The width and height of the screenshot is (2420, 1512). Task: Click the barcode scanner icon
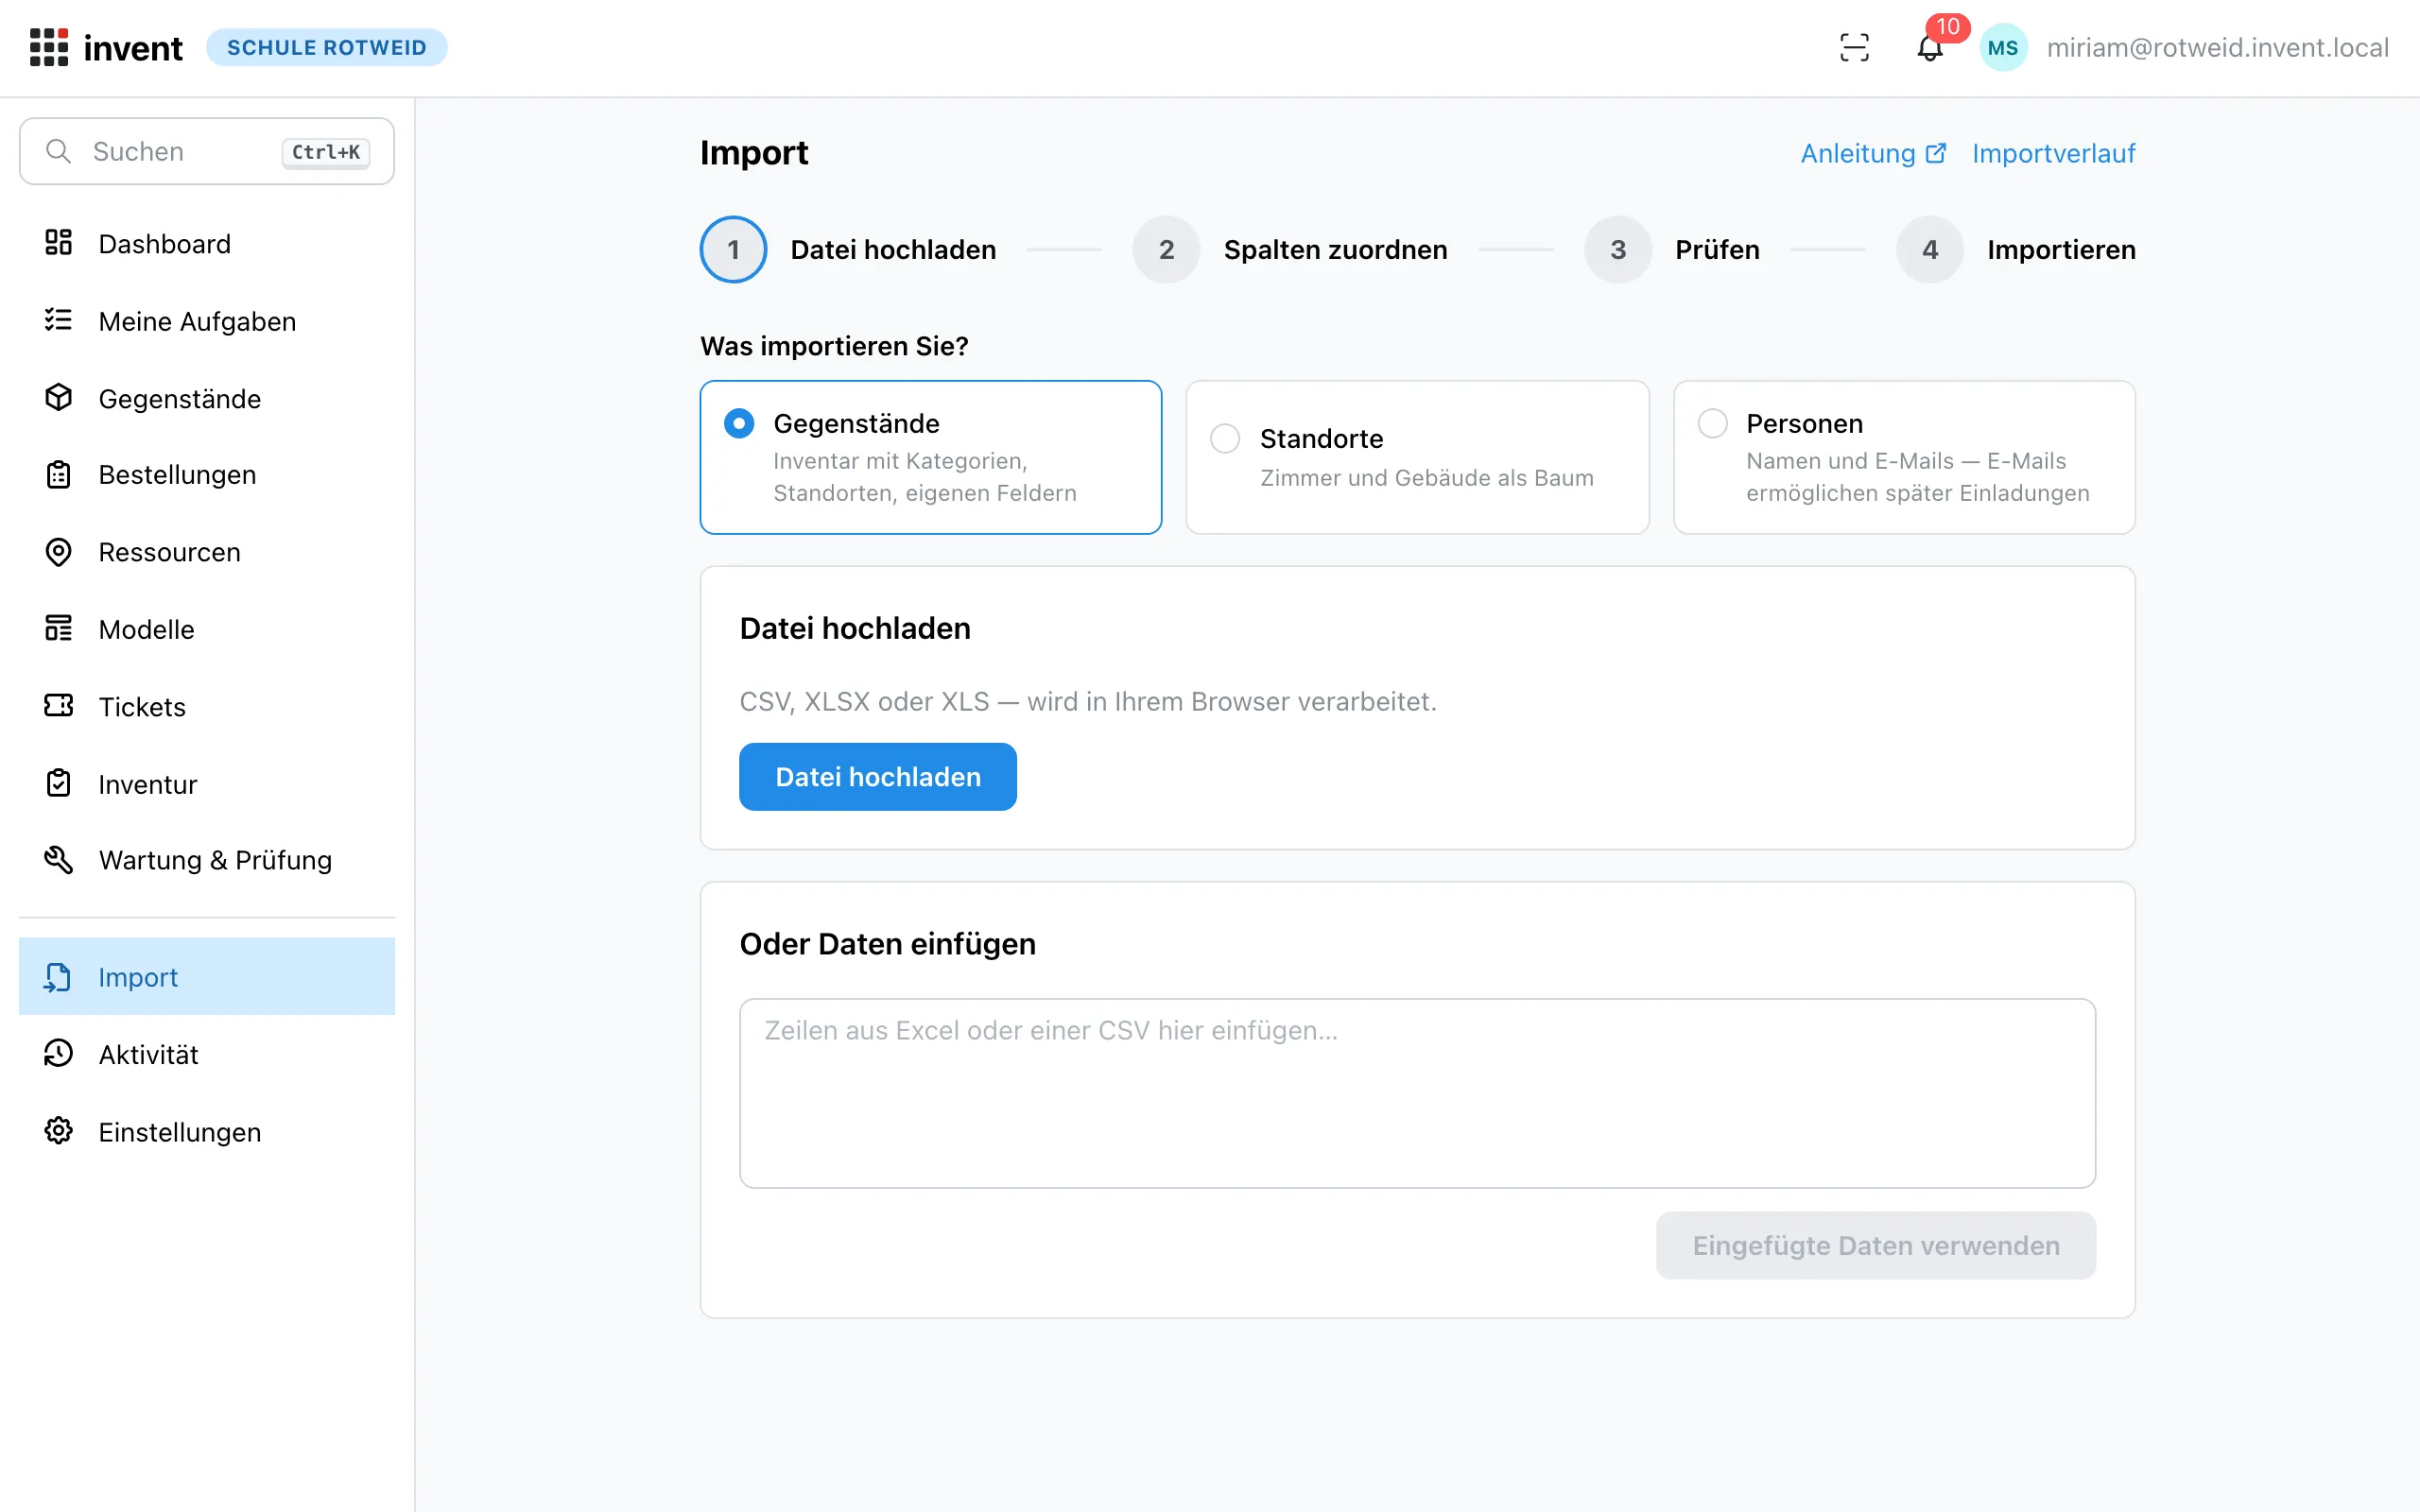tap(1854, 47)
